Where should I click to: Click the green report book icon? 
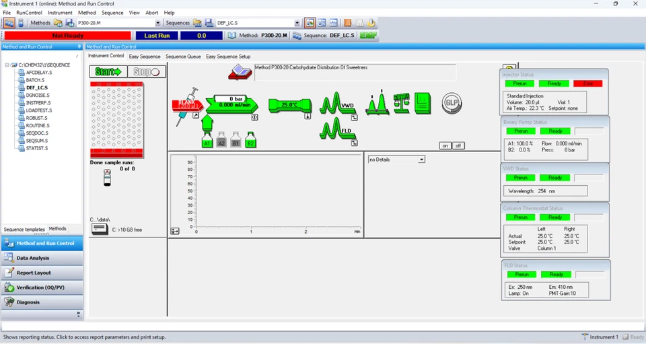(423, 103)
